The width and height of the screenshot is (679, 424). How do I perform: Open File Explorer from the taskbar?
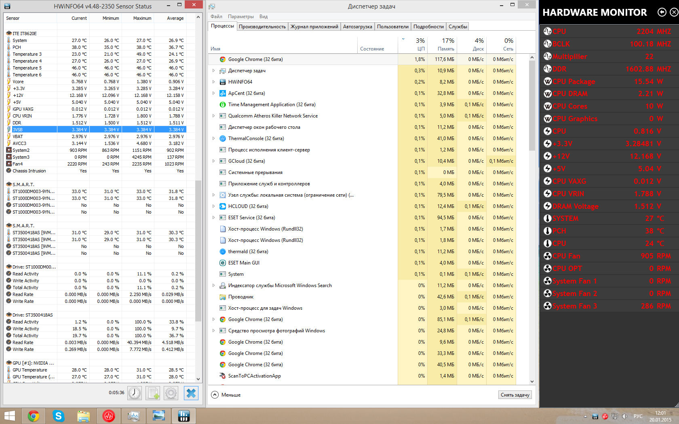click(84, 416)
